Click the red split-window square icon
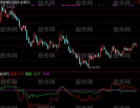This screenshot has width=140, height=108. (138, 2)
